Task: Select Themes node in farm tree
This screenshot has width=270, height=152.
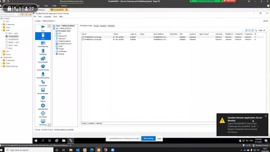Action: click(61, 49)
